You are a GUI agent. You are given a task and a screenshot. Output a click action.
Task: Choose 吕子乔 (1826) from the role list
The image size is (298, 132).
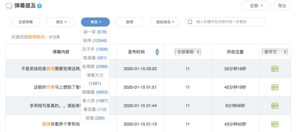(x=95, y=49)
